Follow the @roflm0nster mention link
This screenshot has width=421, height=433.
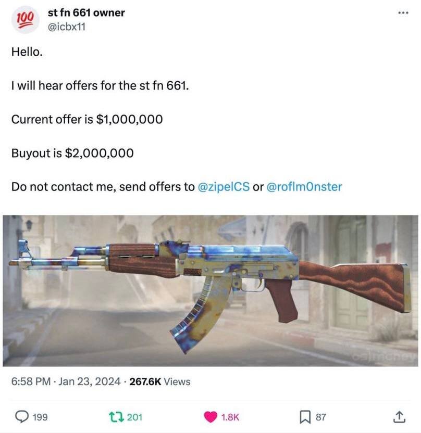coord(304,187)
